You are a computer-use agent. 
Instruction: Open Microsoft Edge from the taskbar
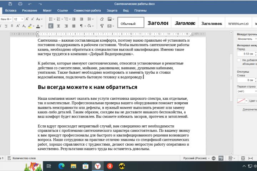[x=61, y=166]
